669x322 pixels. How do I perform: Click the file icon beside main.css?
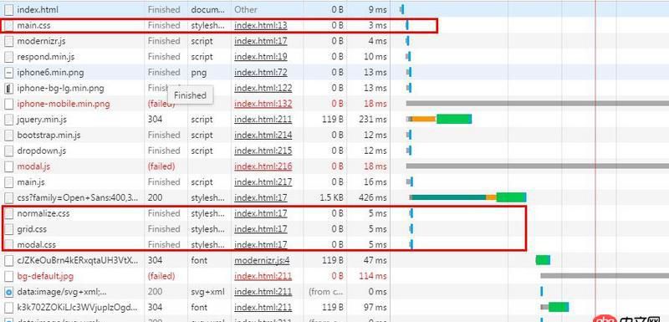pyautogui.click(x=8, y=26)
